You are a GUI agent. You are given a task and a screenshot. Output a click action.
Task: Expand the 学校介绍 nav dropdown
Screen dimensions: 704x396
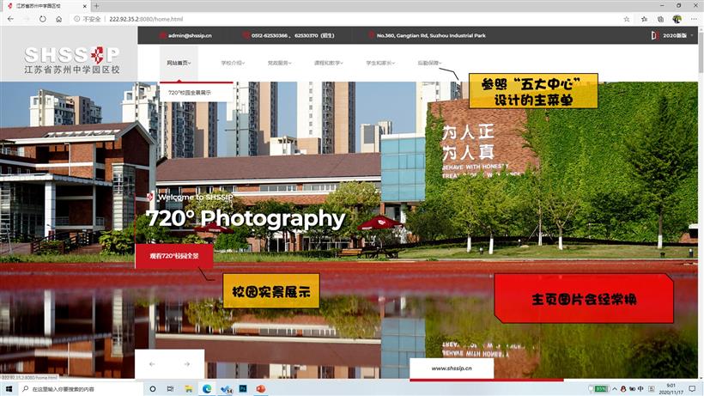[233, 63]
